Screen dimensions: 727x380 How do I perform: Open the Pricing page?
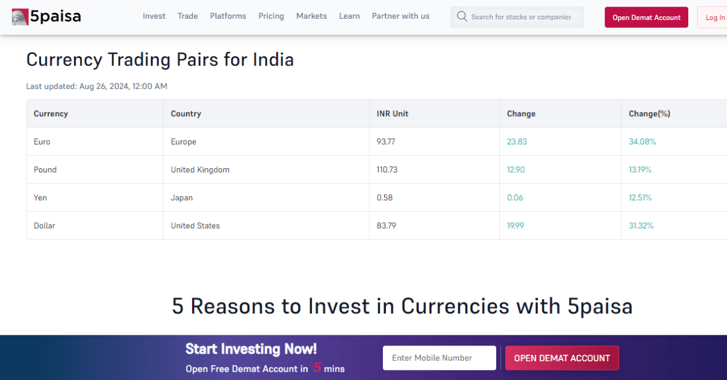(271, 16)
